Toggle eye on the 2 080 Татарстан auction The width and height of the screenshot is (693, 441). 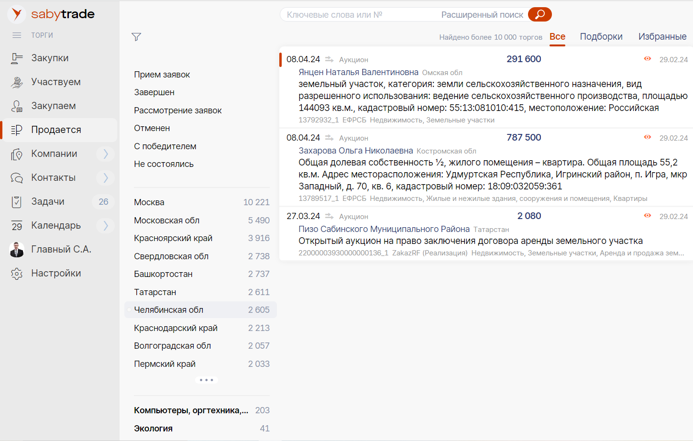(648, 215)
